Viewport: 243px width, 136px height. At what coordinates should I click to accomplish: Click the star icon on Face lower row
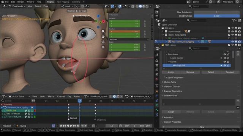pyautogui.click(x=228, y=54)
